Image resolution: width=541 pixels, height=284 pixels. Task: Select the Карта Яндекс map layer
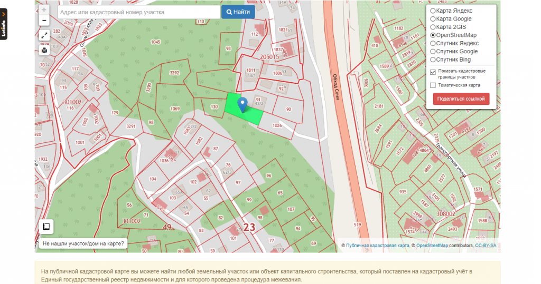tap(433, 11)
